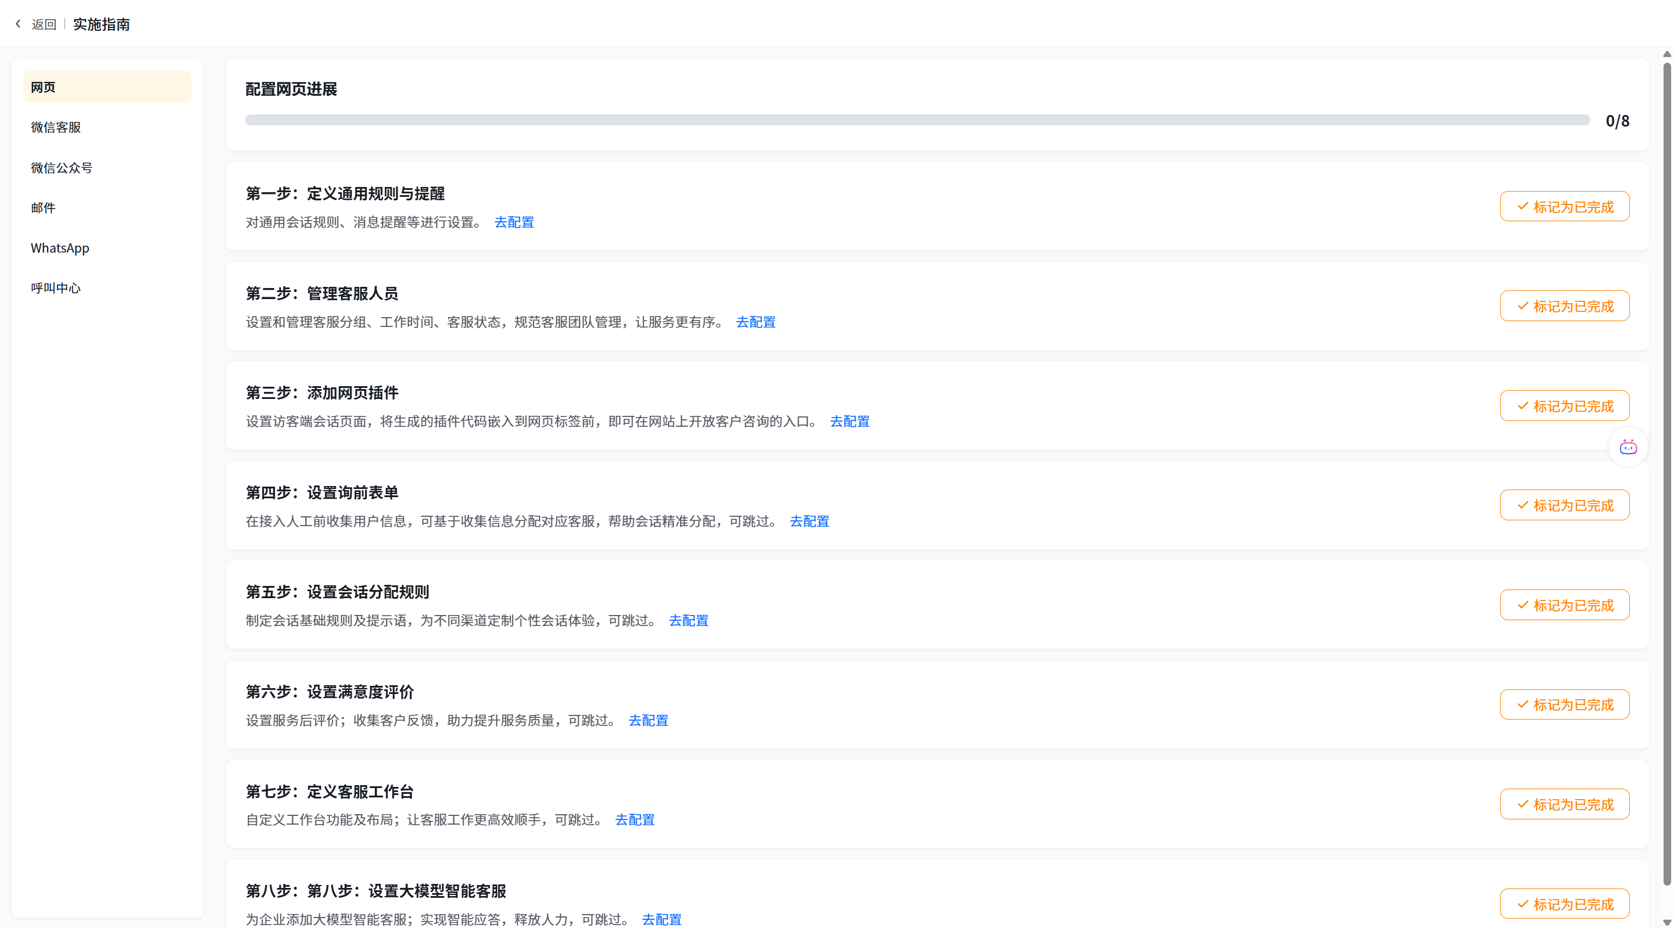Click the 返回 back text

pyautogui.click(x=44, y=24)
